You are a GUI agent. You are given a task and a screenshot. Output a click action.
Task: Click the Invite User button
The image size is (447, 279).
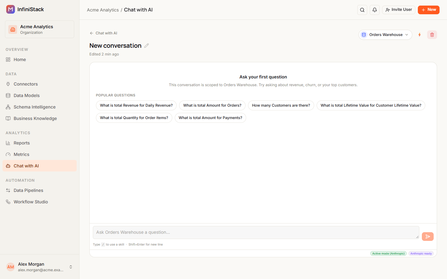click(399, 10)
